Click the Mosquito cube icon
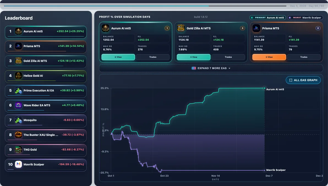328x186 pixels. (18, 120)
